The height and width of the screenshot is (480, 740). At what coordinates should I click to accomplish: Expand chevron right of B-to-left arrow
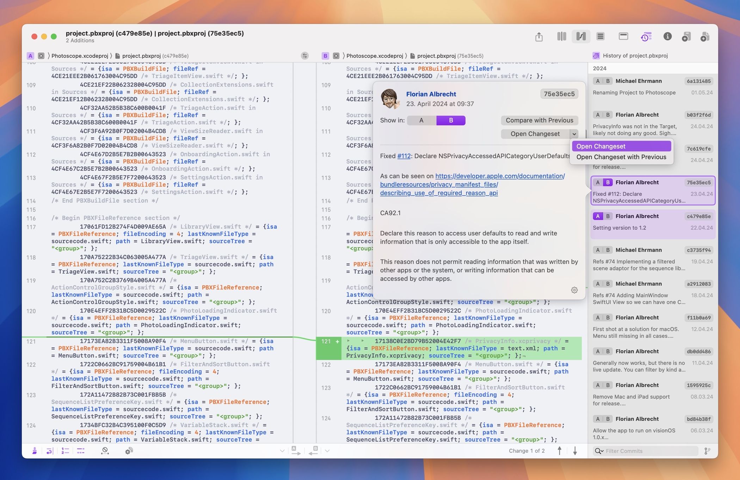click(327, 451)
